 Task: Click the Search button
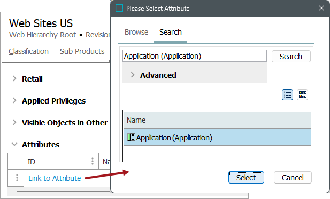point(291,56)
